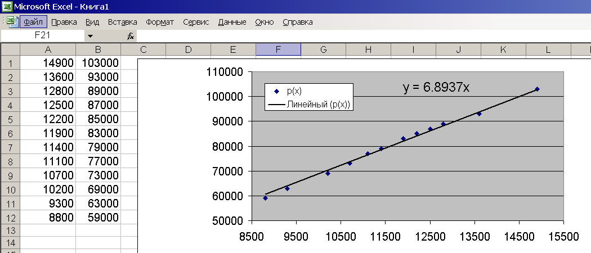Select column G header

click(324, 49)
